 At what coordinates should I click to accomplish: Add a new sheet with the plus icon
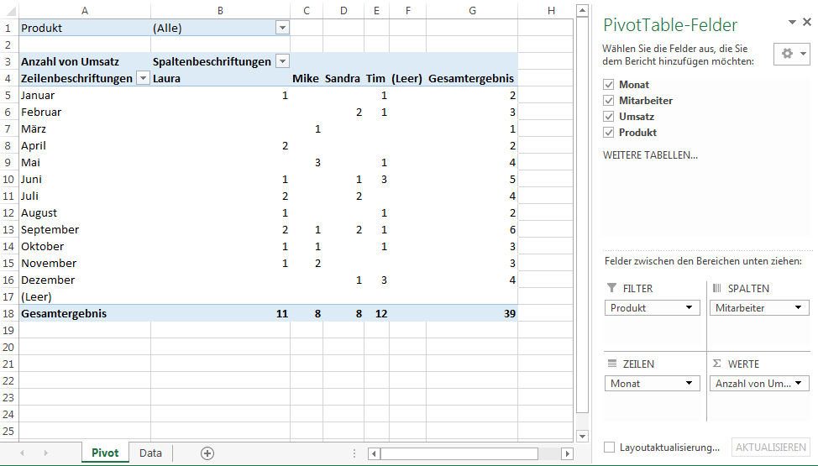point(207,453)
